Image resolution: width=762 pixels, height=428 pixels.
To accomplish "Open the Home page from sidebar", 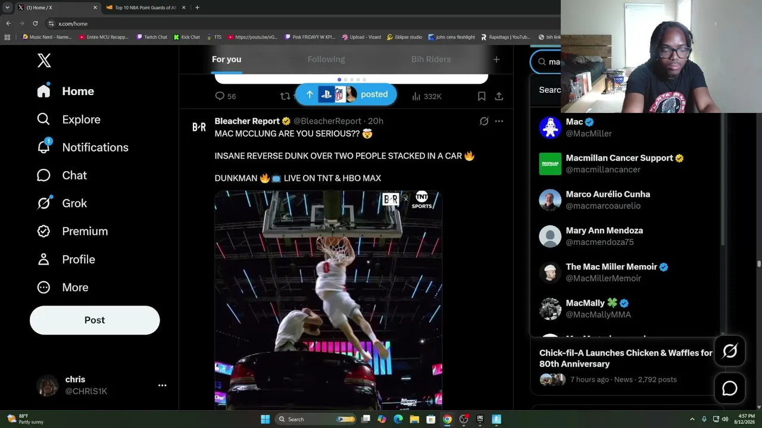I will [x=65, y=91].
